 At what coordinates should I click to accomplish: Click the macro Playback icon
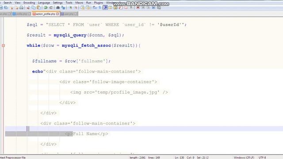(x=149, y=8)
